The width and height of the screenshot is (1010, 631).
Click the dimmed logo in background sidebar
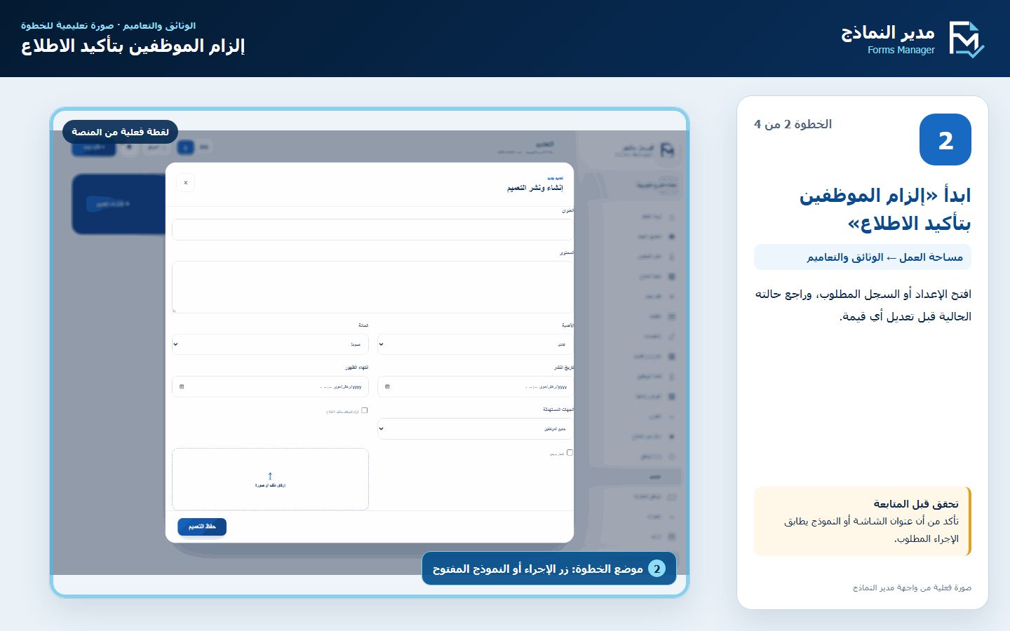tap(667, 150)
